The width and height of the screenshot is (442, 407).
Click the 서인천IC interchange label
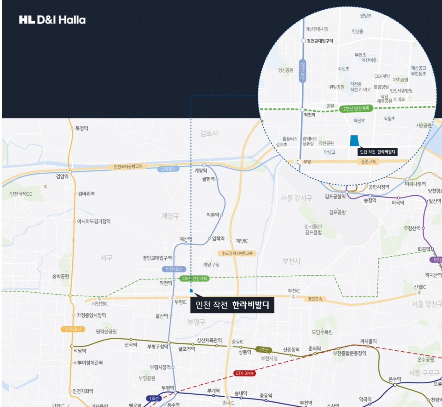pyautogui.click(x=100, y=304)
